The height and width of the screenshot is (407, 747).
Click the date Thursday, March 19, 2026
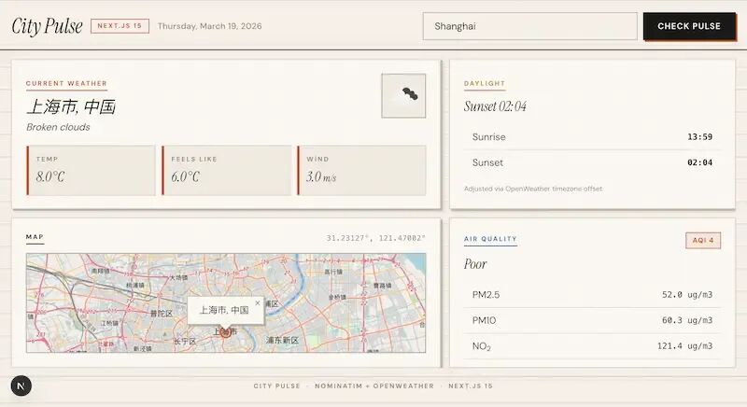pos(209,26)
